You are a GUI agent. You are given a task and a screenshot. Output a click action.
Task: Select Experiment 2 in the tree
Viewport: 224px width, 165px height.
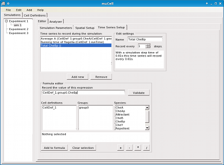click(x=19, y=29)
